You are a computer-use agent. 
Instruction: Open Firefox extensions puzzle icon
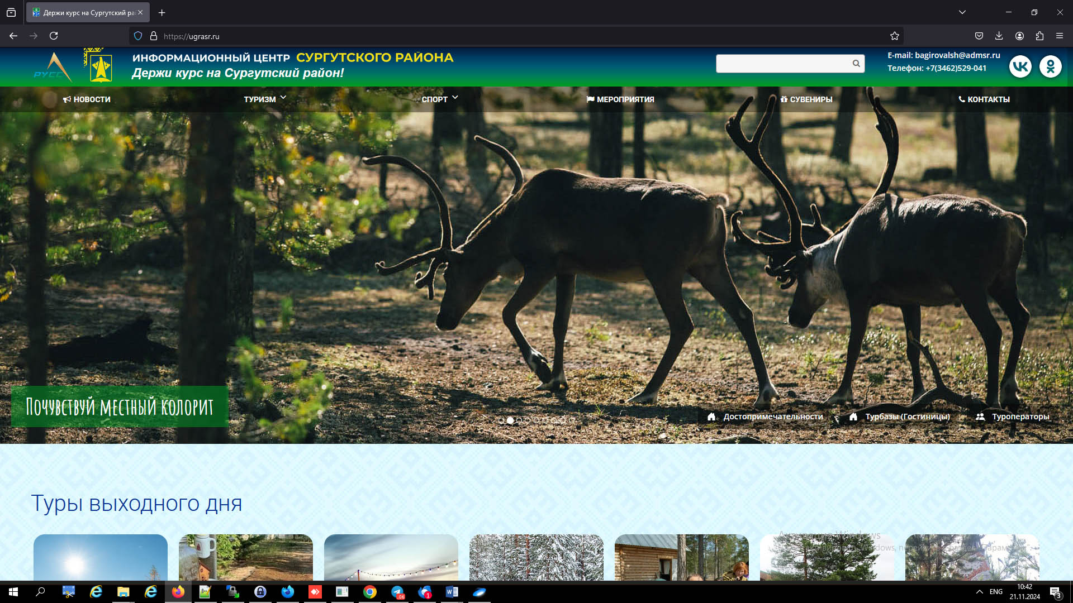(x=1039, y=36)
